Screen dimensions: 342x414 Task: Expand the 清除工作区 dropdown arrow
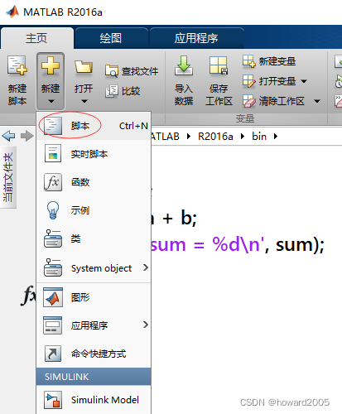click(317, 101)
